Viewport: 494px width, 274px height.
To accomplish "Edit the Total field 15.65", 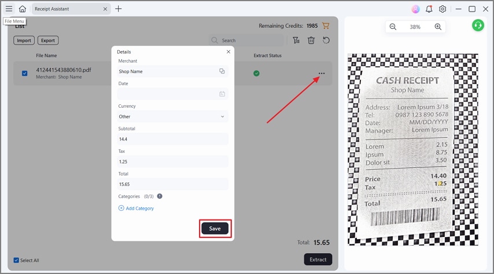I will pyautogui.click(x=172, y=184).
